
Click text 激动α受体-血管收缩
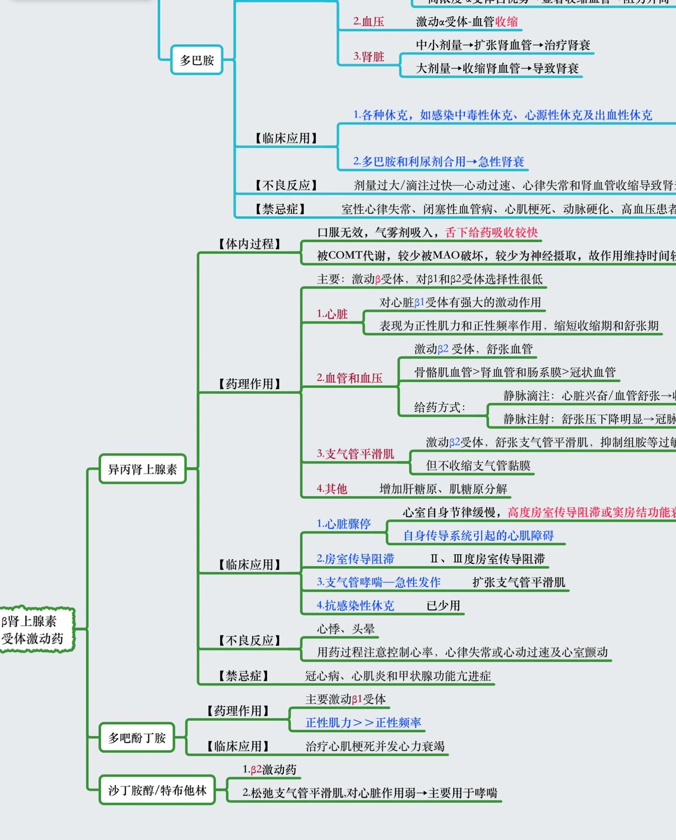coord(467,22)
